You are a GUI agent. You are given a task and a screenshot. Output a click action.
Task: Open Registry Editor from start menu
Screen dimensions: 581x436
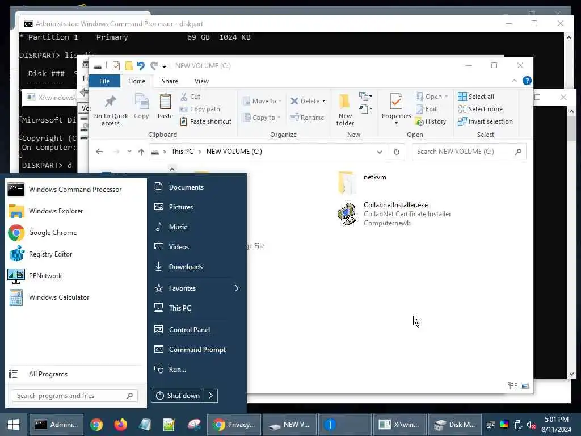pyautogui.click(x=40, y=254)
